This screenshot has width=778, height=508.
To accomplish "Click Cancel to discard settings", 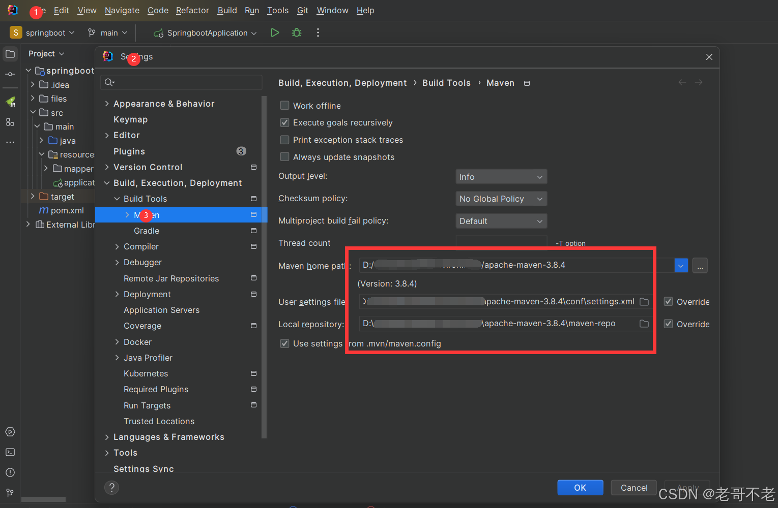I will (x=634, y=488).
